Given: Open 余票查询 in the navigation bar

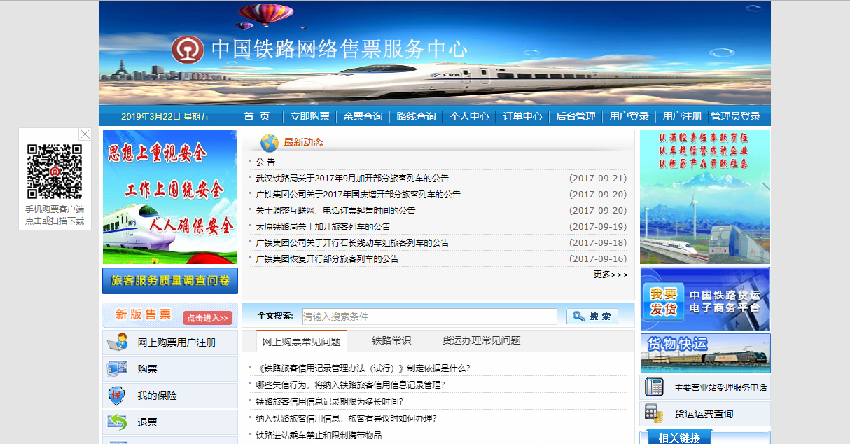Looking at the screenshot, I should point(363,116).
